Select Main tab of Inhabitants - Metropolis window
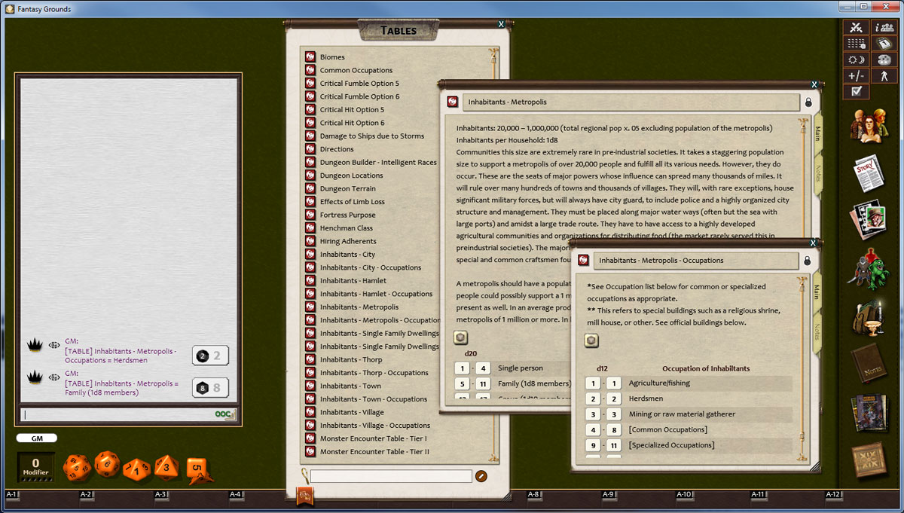This screenshot has height=513, width=904. pyautogui.click(x=818, y=133)
